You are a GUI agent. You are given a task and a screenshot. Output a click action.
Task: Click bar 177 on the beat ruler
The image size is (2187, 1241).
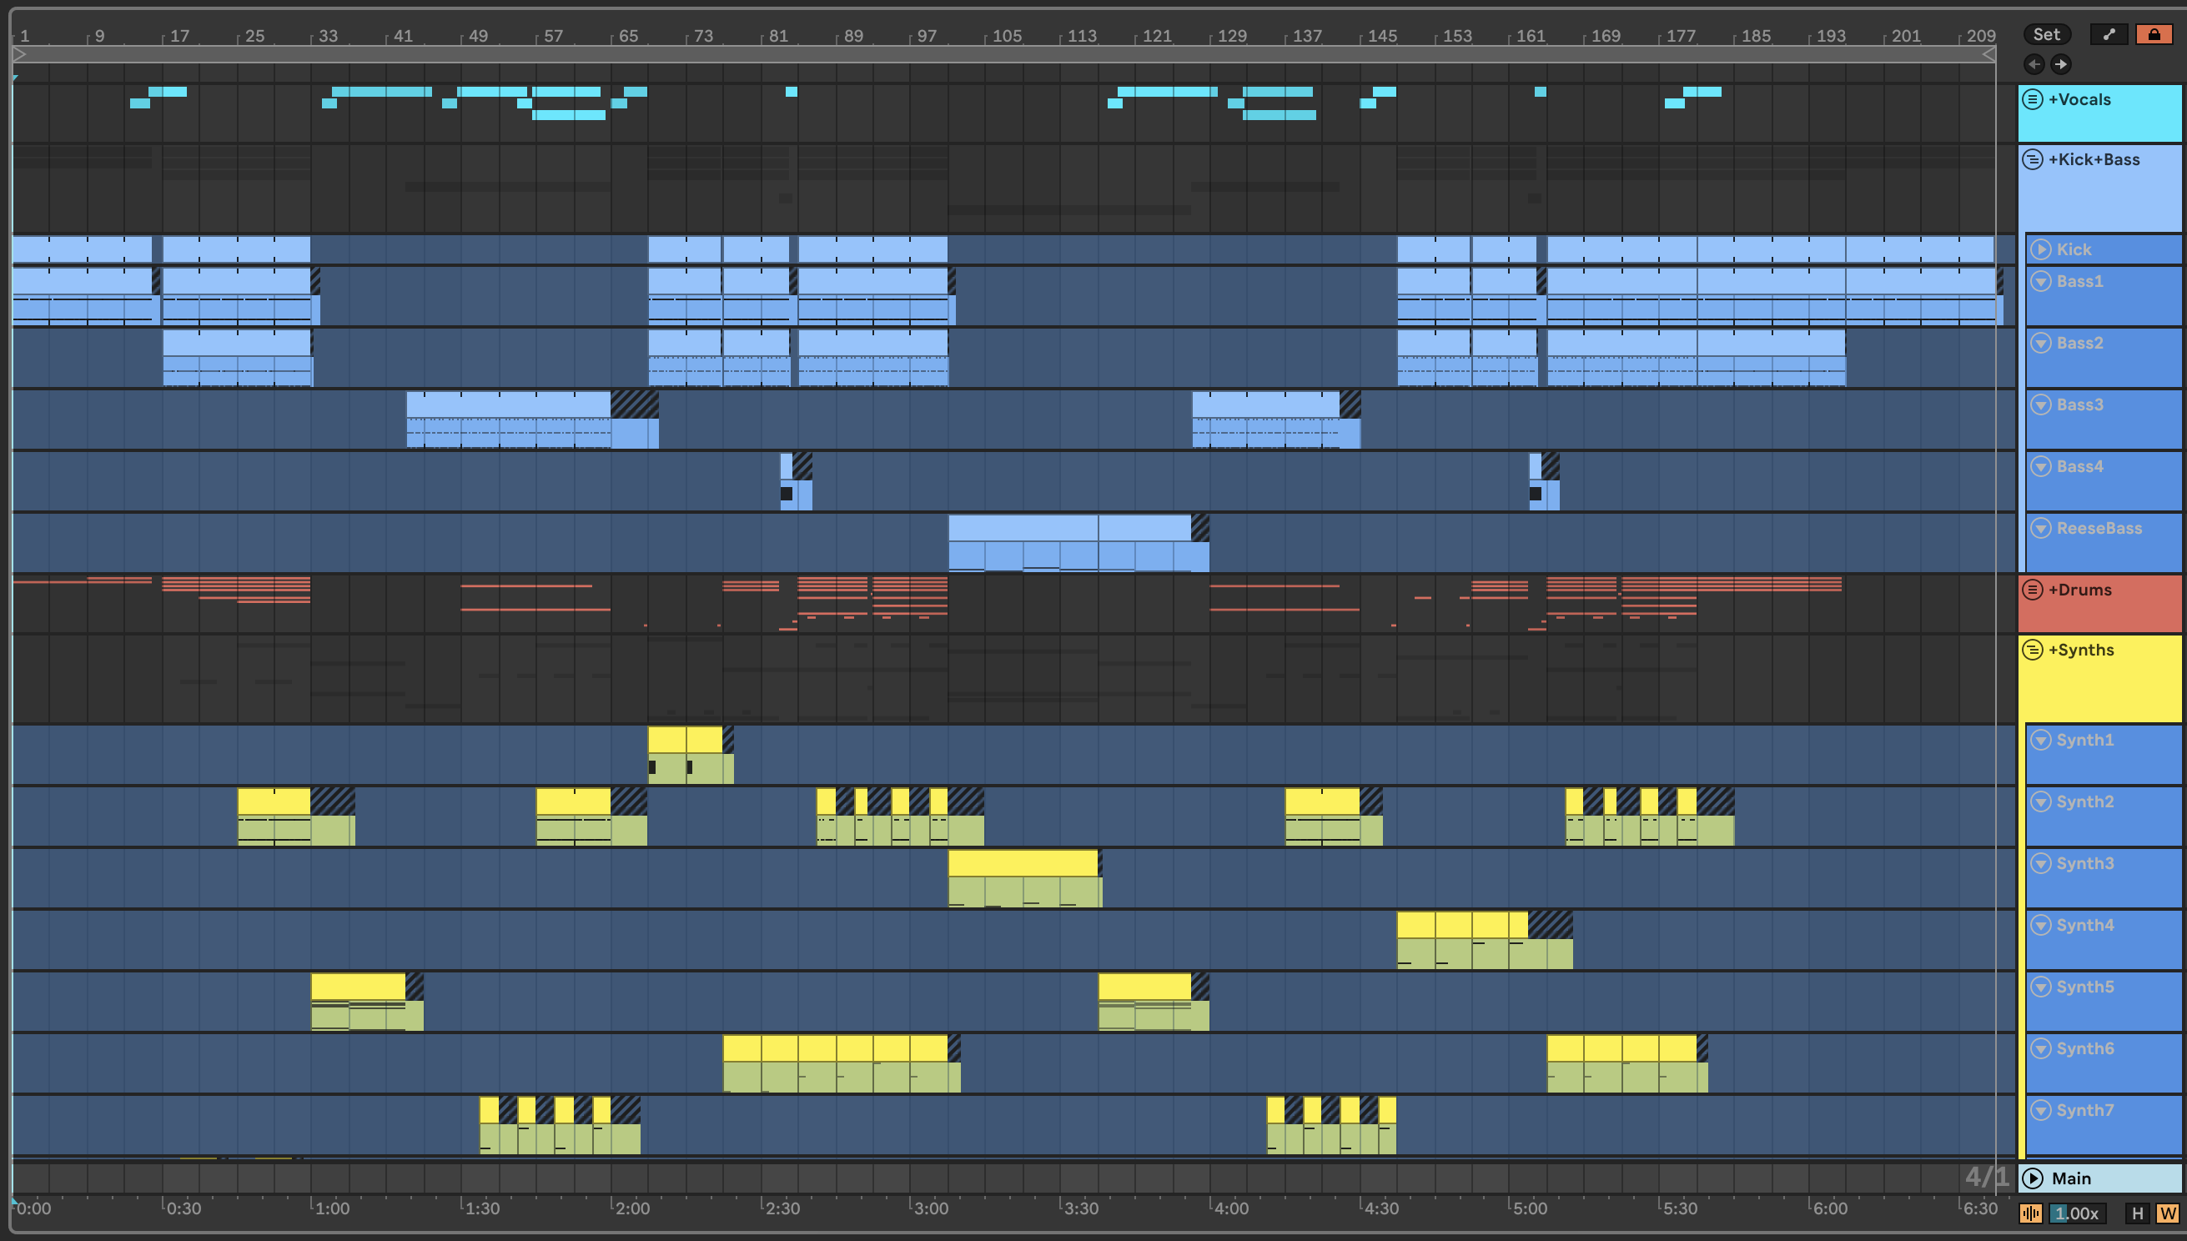[x=1681, y=36]
